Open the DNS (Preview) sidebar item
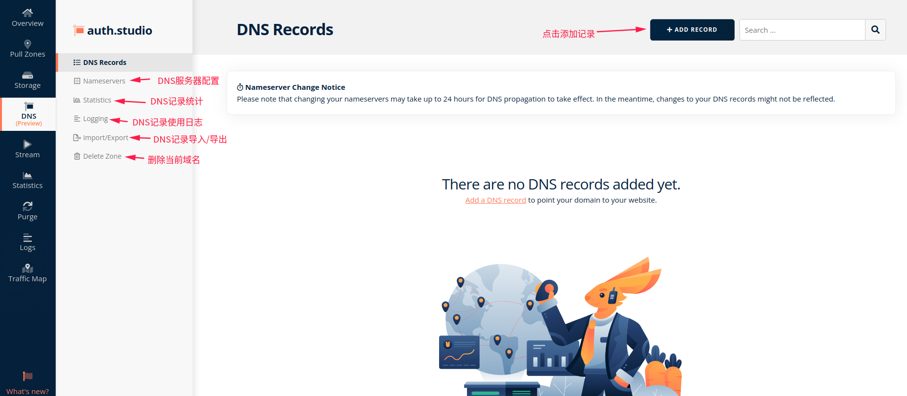 (x=28, y=114)
